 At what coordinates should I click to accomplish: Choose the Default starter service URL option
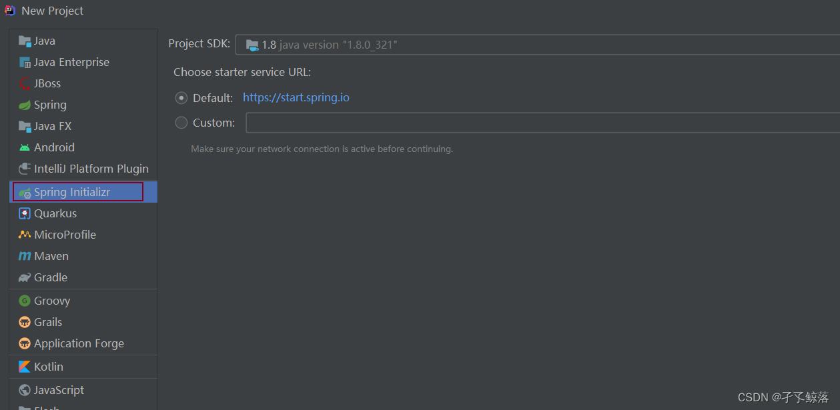point(181,98)
